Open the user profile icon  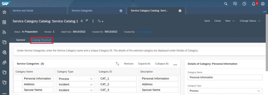click(x=263, y=4)
